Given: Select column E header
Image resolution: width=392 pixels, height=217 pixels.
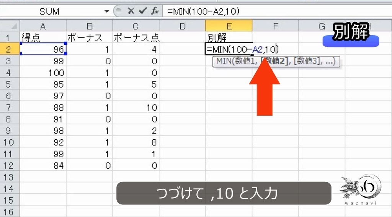Looking at the screenshot, I should (229, 26).
